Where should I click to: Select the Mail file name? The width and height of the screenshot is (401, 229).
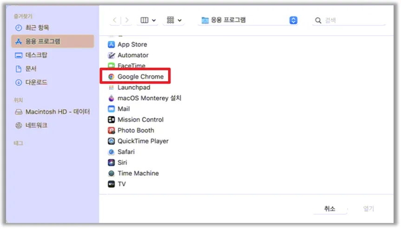tap(124, 109)
